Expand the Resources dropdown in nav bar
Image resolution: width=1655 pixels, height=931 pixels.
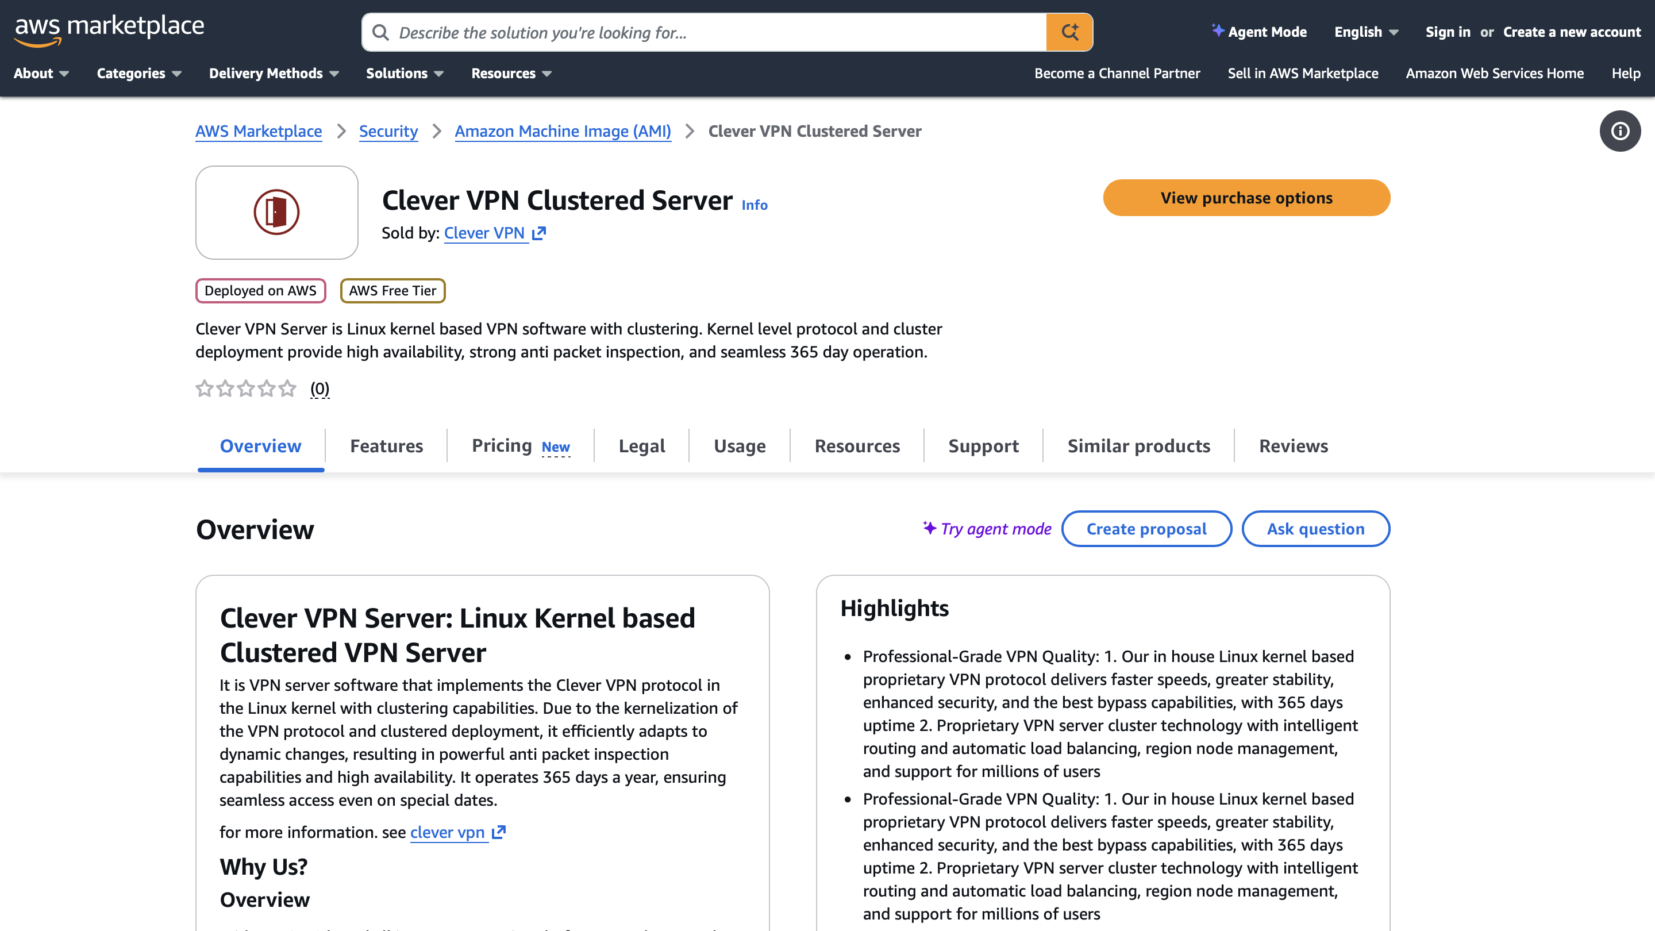511,73
